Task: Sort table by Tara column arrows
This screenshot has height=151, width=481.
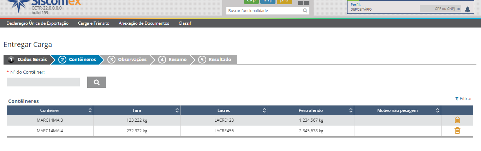Action: 177,110
